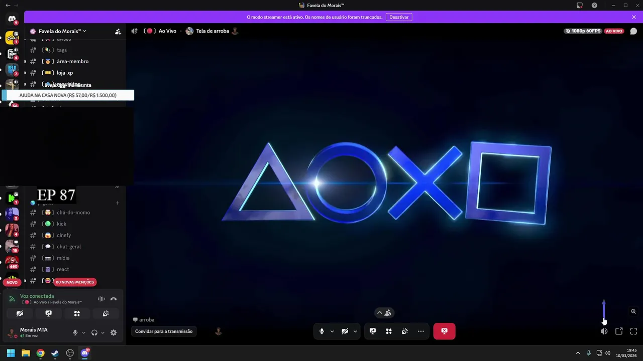Open Steam from the taskbar
643x361 pixels.
[55, 353]
